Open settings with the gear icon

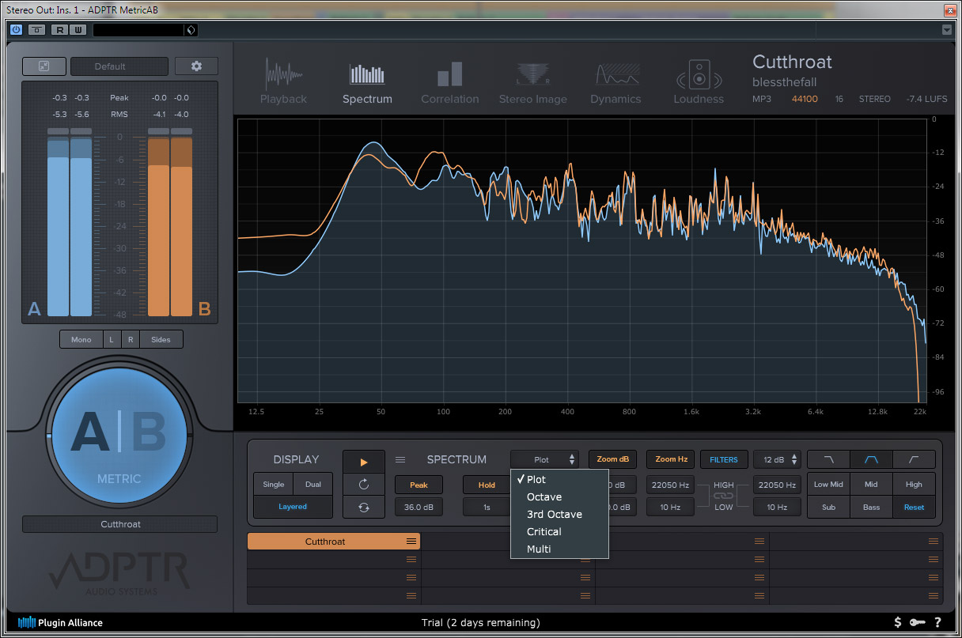[196, 66]
